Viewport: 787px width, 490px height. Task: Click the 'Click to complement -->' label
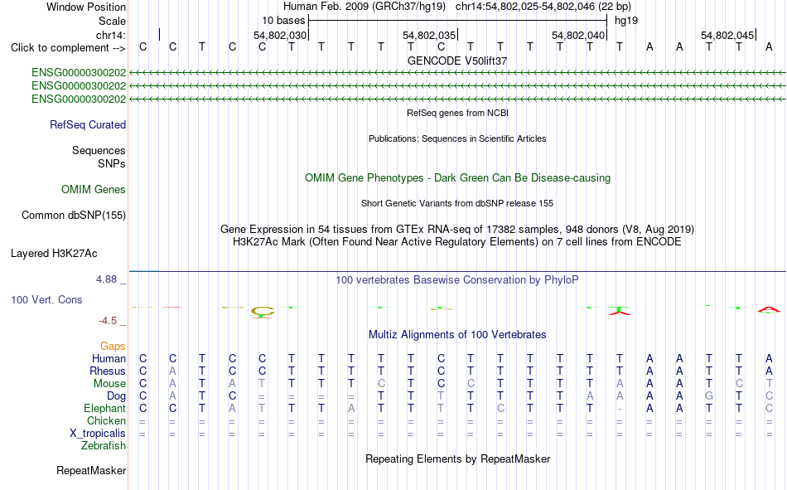68,48
